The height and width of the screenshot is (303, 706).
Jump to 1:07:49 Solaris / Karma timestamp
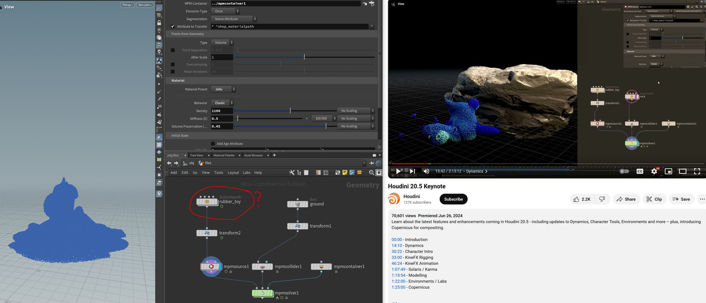[x=399, y=269]
